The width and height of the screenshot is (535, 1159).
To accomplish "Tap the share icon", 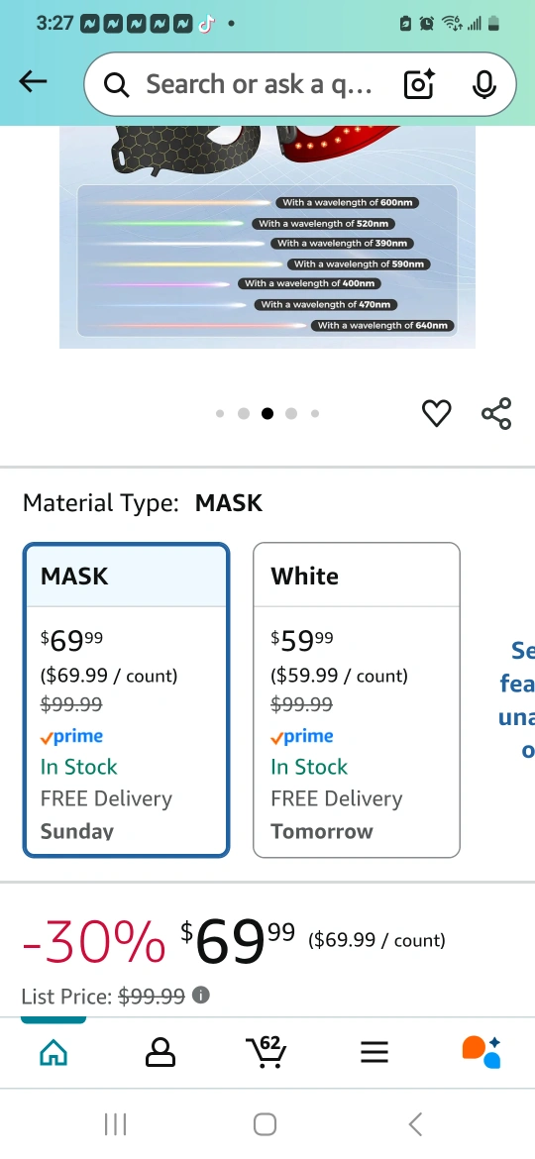I will click(496, 413).
